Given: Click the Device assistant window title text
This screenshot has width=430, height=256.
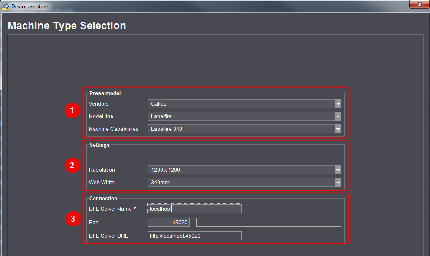Looking at the screenshot, I should coord(30,7).
